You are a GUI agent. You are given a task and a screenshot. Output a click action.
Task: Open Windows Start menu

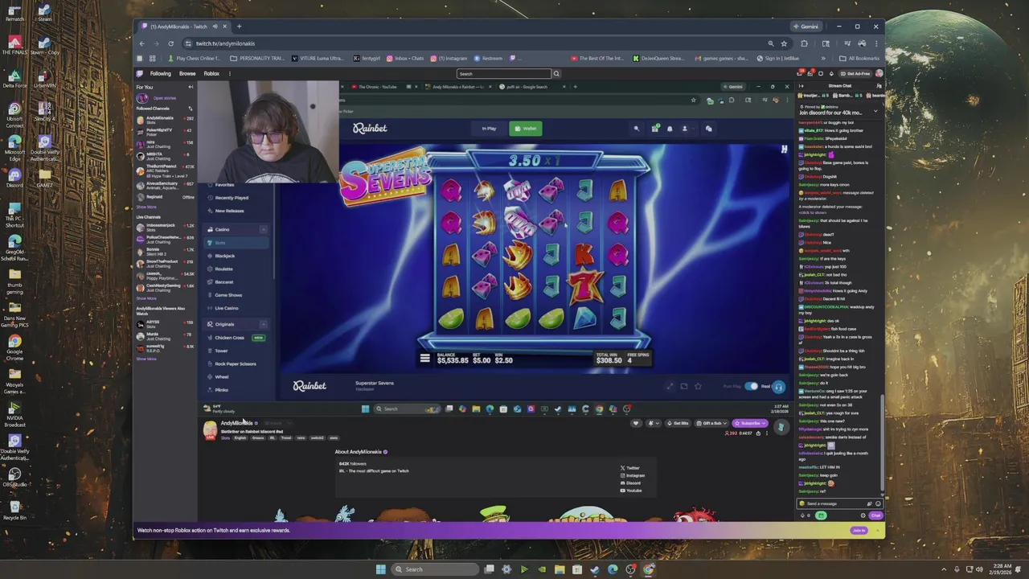pos(380,569)
